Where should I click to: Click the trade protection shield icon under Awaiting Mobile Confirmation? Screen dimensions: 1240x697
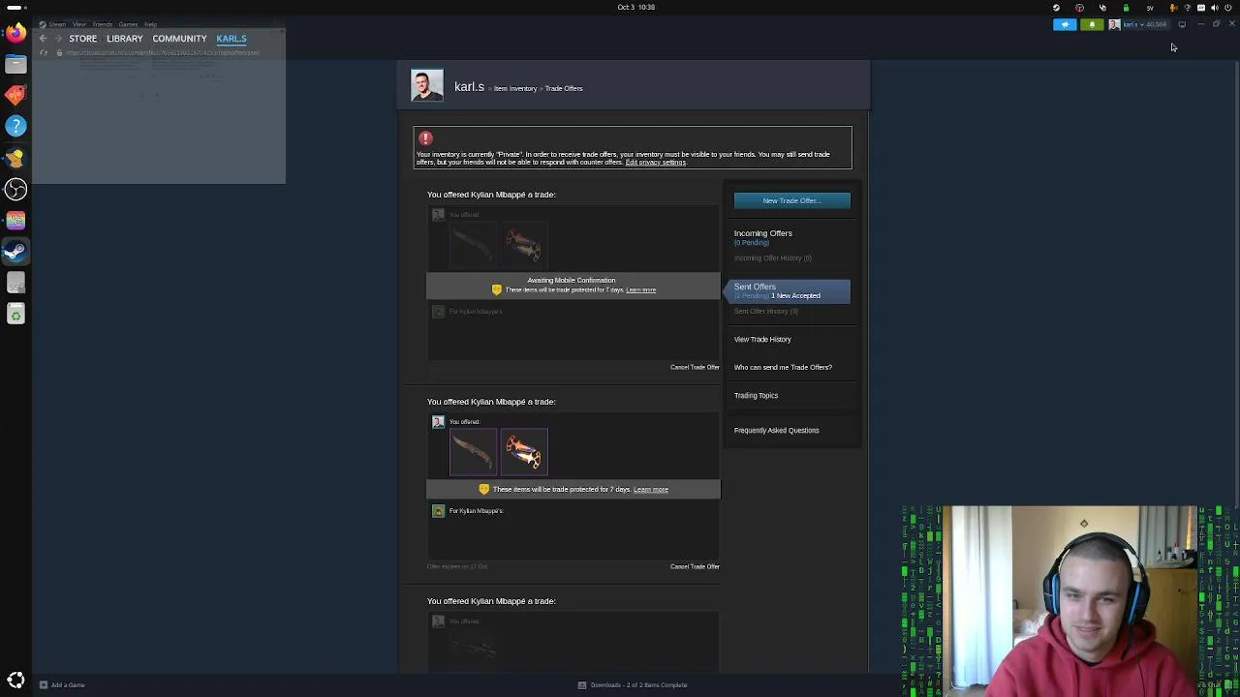point(497,289)
